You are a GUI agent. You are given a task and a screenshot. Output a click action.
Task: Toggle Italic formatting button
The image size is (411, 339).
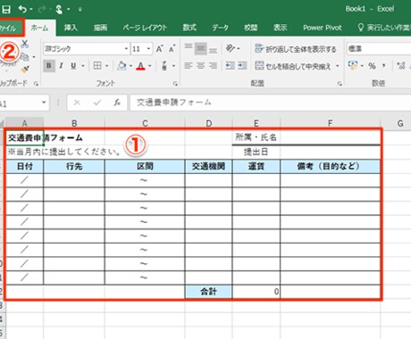pos(61,66)
